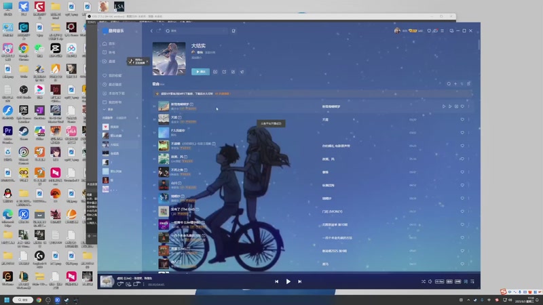Open the Windows Start button
The image size is (543, 305).
tap(7, 300)
